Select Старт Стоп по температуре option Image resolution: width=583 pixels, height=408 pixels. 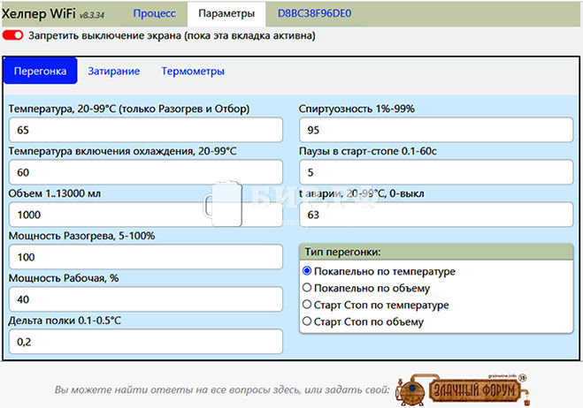point(307,305)
